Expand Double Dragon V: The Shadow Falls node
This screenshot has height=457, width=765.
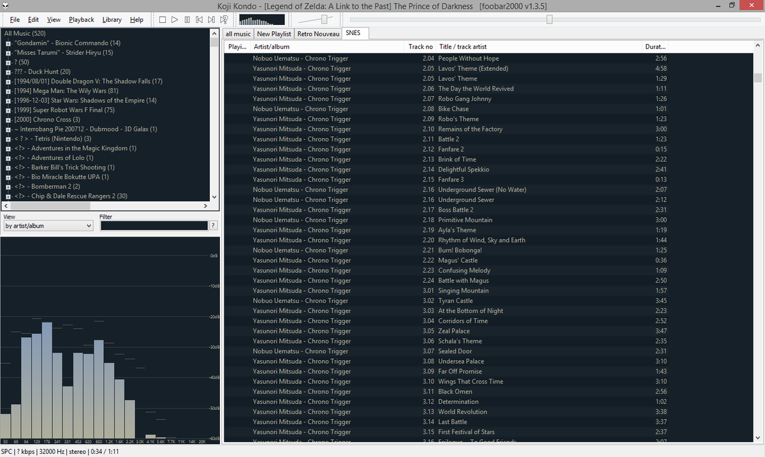[8, 81]
